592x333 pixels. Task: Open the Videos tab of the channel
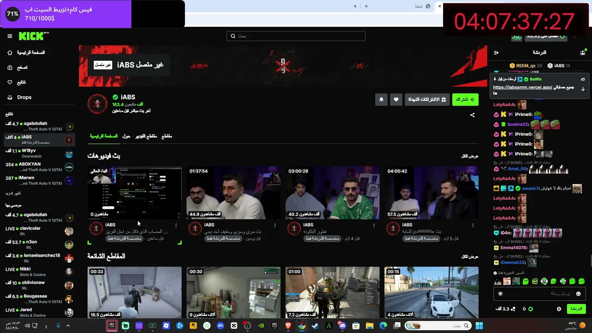[x=146, y=136]
